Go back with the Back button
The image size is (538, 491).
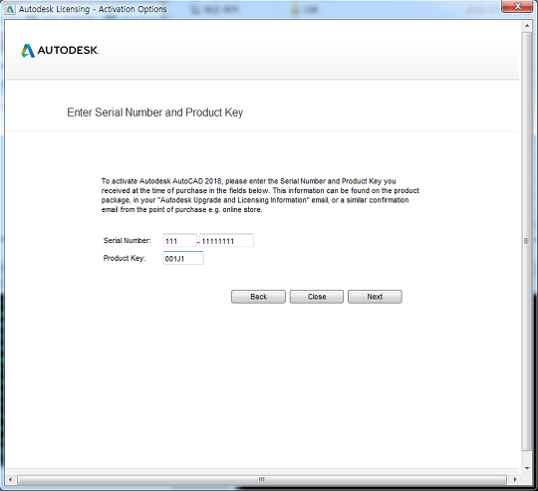[258, 297]
